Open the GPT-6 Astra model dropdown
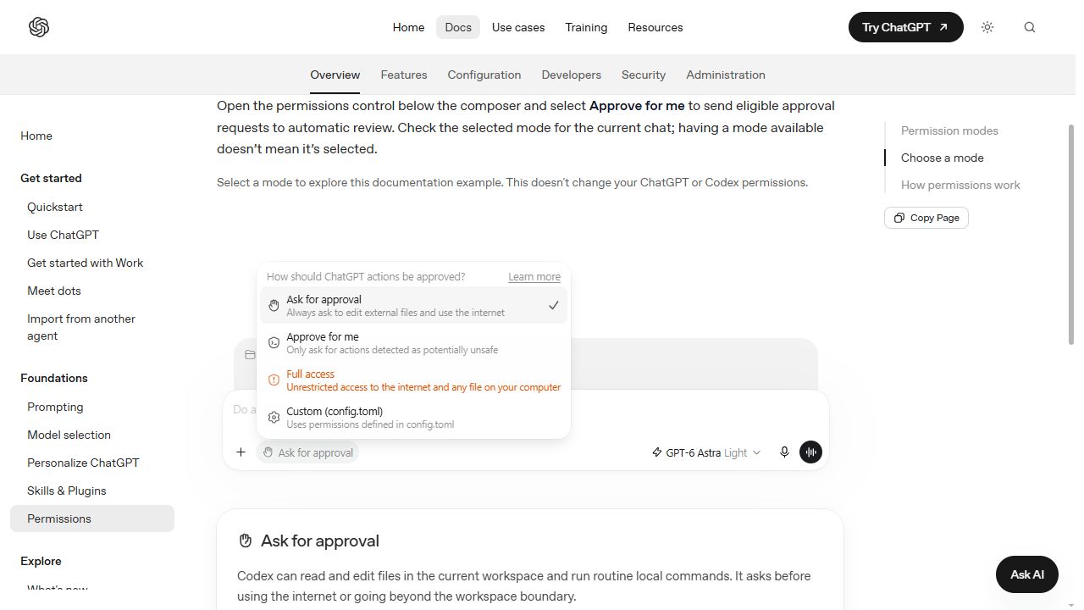Viewport: 1084px width, 610px height. click(705, 452)
